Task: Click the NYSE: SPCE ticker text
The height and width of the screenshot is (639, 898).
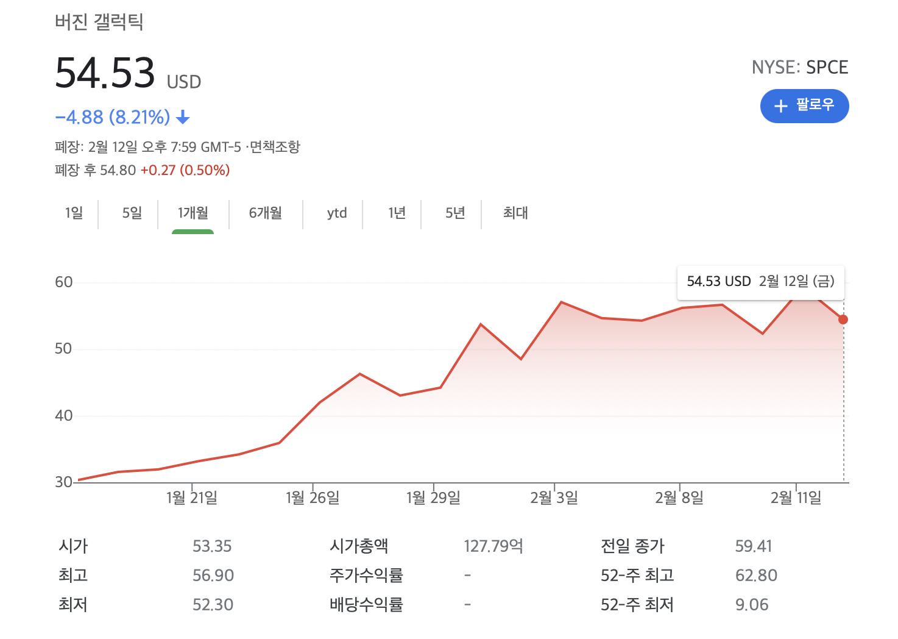Action: pyautogui.click(x=800, y=67)
